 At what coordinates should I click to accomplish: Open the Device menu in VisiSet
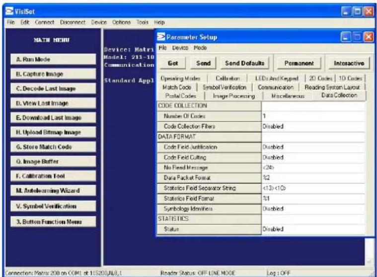[x=99, y=22]
